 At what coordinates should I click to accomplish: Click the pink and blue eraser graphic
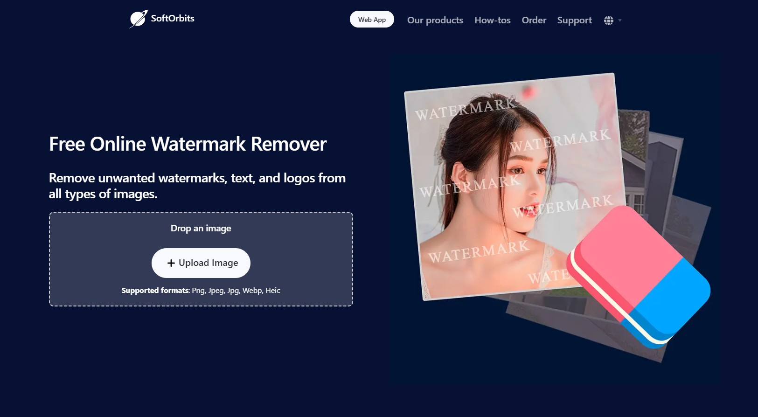[x=639, y=277]
